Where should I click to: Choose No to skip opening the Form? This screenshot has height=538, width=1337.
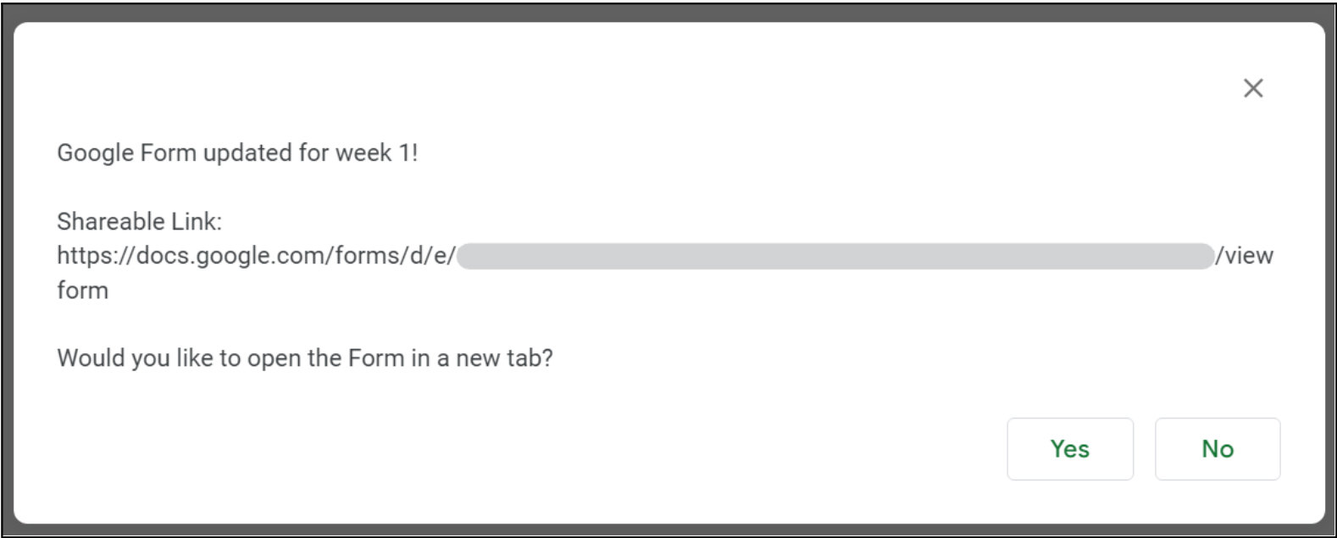click(x=1218, y=449)
